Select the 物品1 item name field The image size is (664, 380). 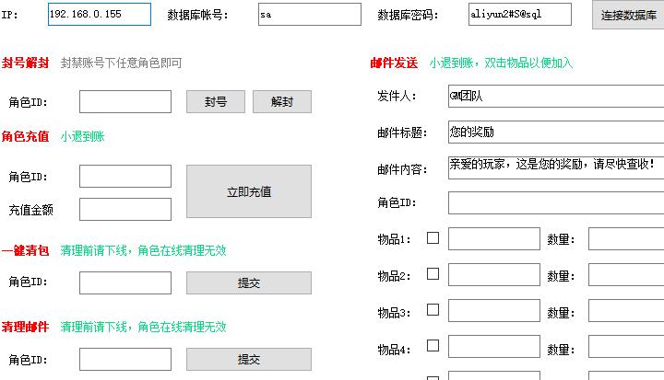(x=494, y=239)
